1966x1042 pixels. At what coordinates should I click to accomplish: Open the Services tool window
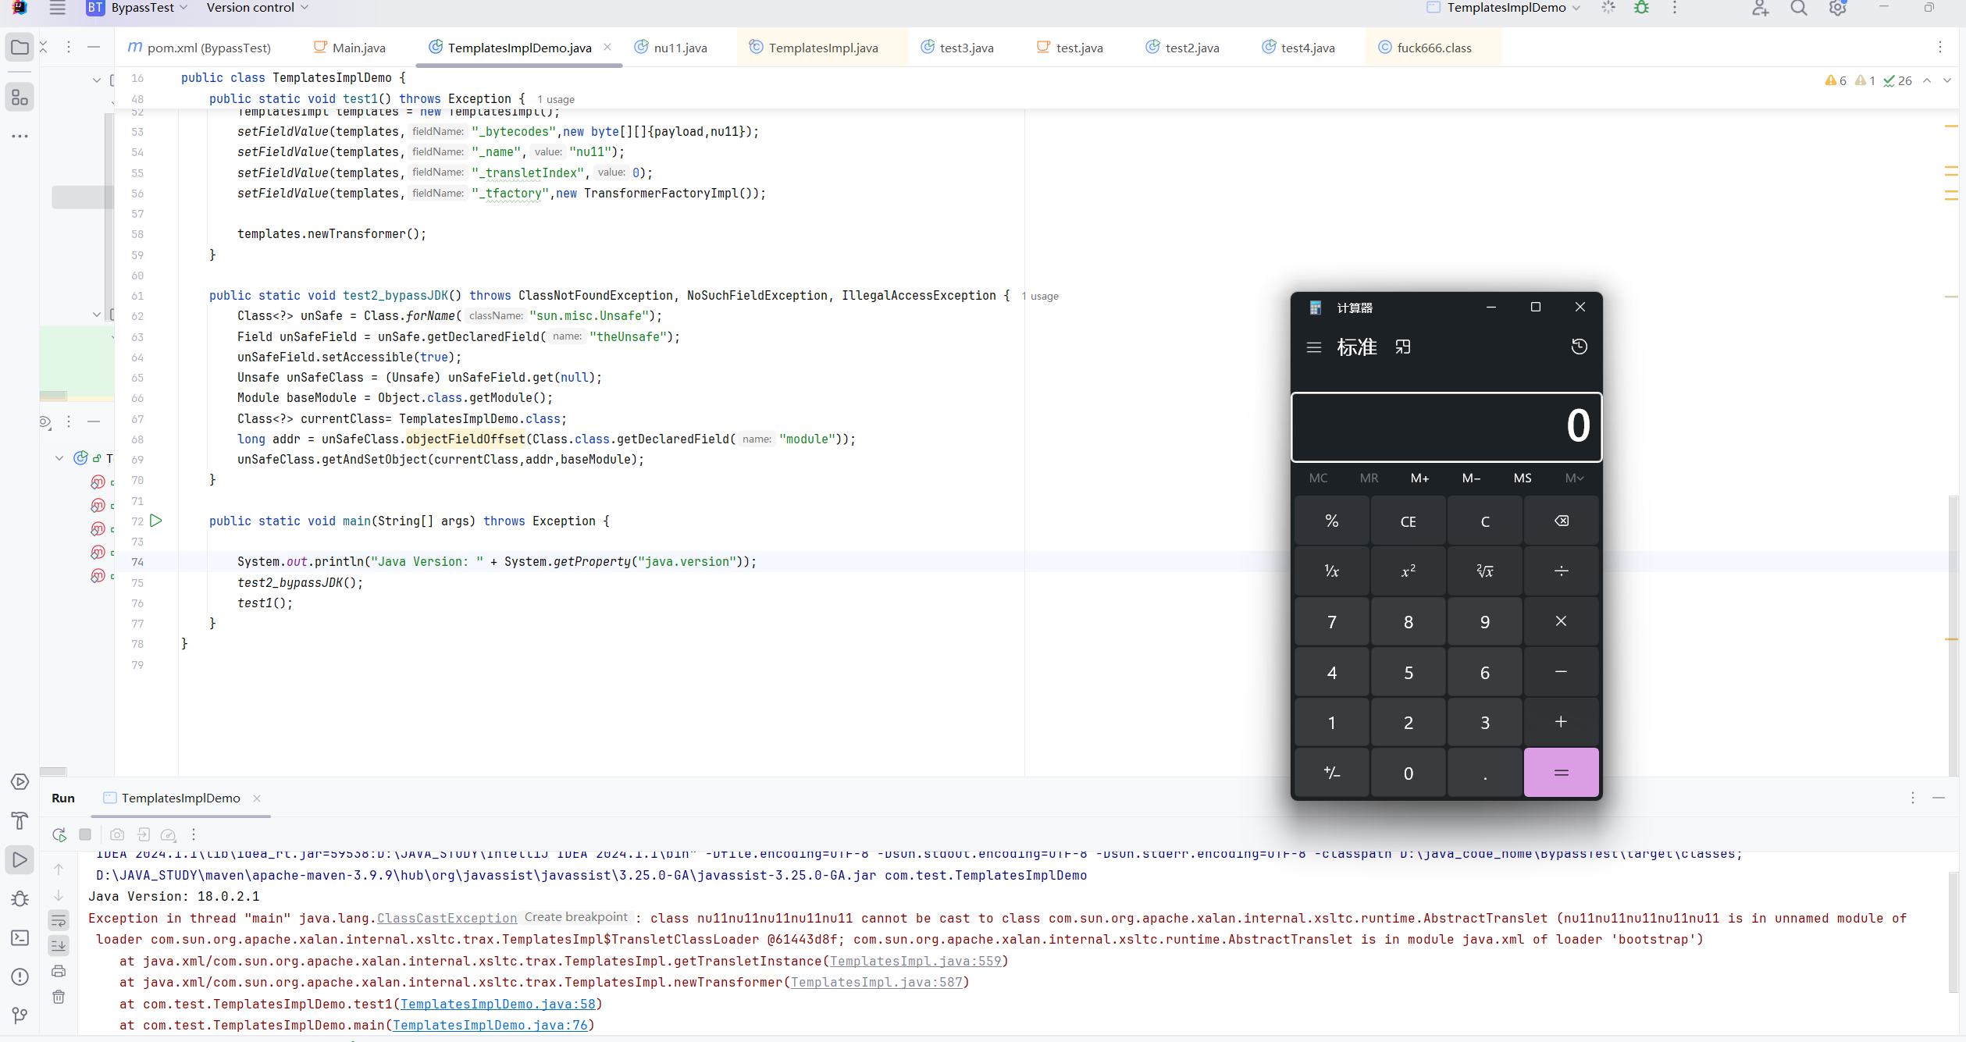pyautogui.click(x=20, y=782)
